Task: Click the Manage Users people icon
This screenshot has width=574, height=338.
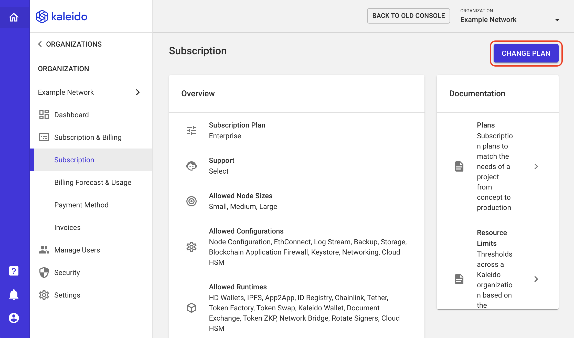Action: (44, 250)
